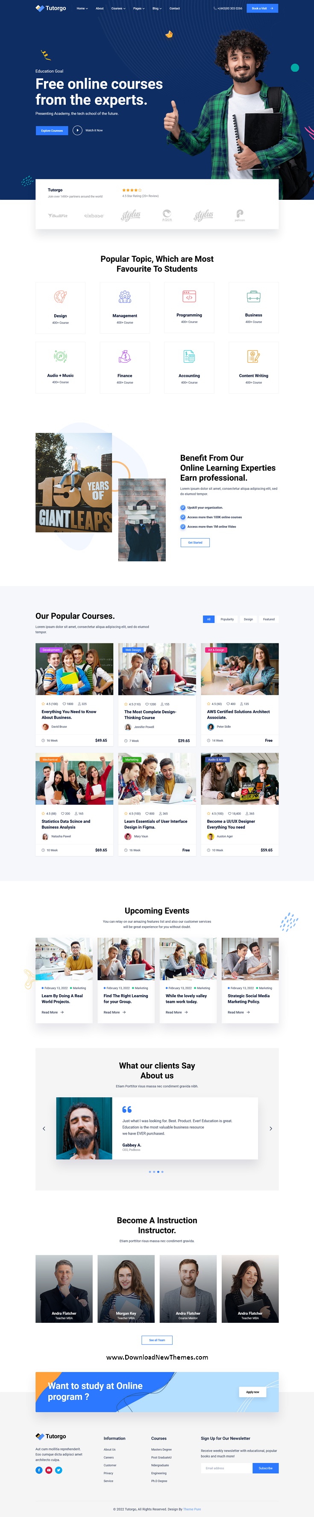Show next testimonial with right arrow
The image size is (314, 1517).
[270, 1128]
